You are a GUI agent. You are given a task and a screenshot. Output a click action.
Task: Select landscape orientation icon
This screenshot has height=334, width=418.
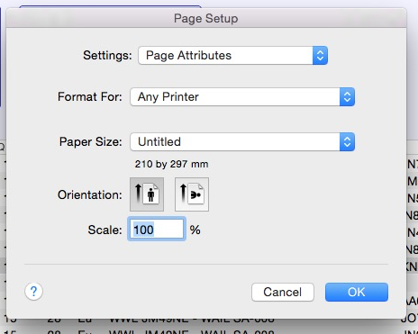tap(192, 194)
